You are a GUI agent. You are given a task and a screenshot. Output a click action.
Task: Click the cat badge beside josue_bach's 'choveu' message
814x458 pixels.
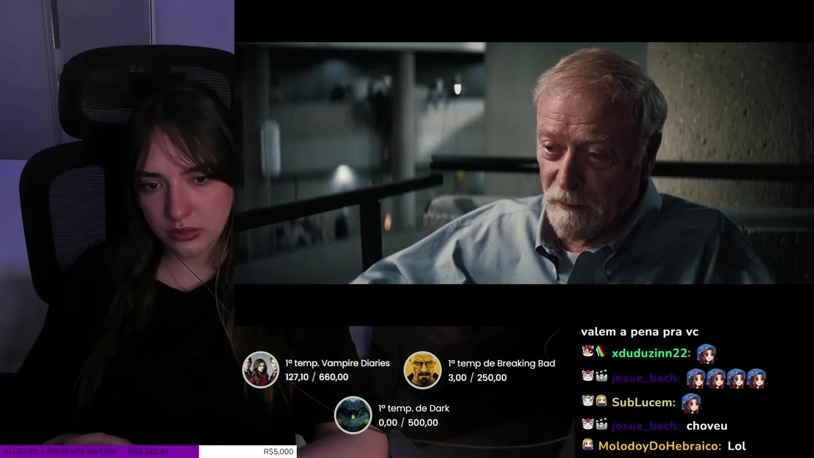point(588,424)
